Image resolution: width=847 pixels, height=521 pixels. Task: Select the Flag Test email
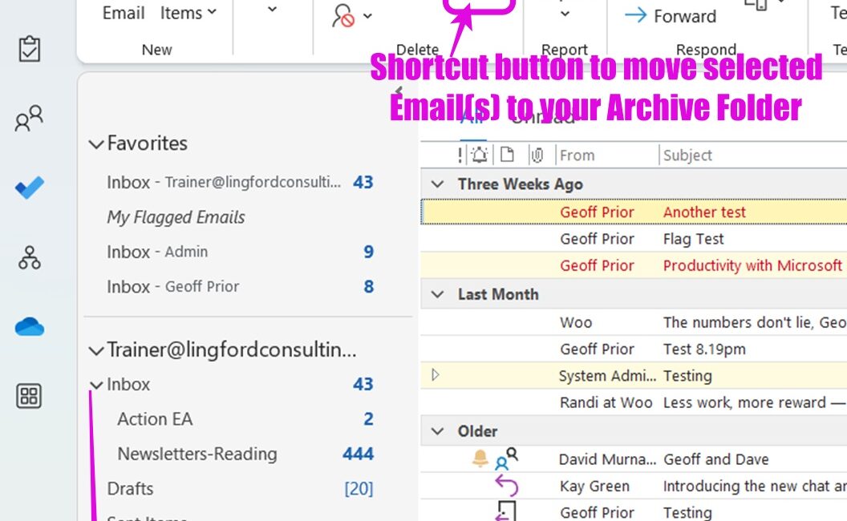(693, 239)
